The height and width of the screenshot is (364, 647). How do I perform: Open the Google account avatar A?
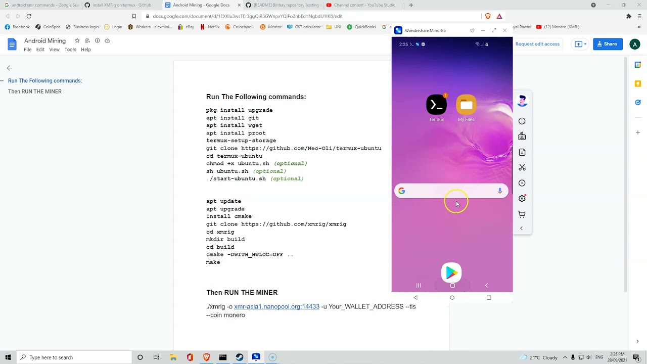(x=635, y=44)
